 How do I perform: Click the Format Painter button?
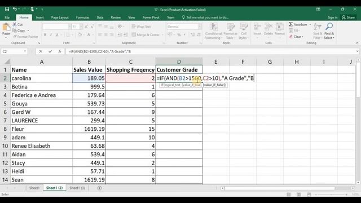25,37
